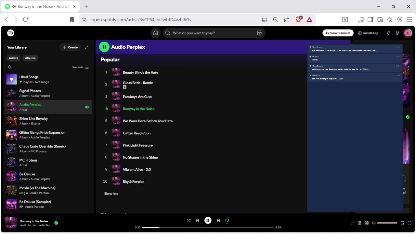This screenshot has height=234, width=416.
Task: Open the Browse icon in search bar
Action: point(259,33)
